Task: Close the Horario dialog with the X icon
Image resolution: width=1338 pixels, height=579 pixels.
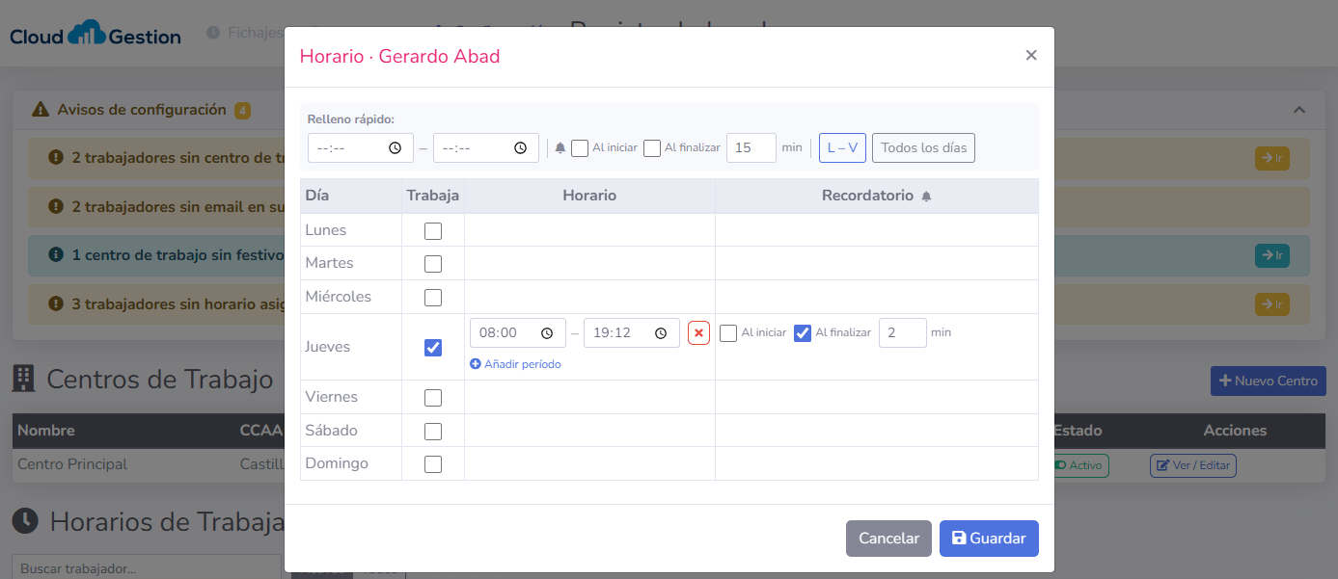Action: pyautogui.click(x=1031, y=55)
